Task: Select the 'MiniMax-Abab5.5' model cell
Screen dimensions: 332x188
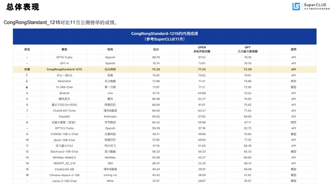Action: tap(65, 158)
